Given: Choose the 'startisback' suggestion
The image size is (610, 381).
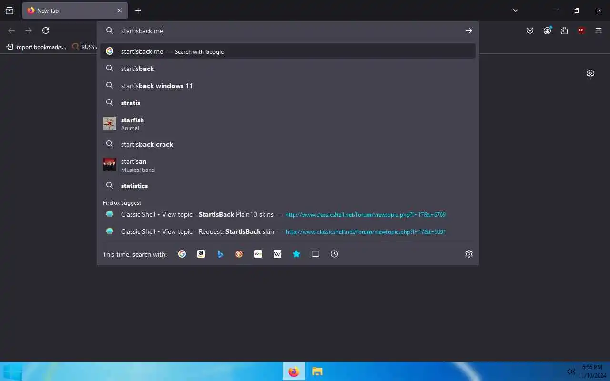Looking at the screenshot, I should pos(288,69).
